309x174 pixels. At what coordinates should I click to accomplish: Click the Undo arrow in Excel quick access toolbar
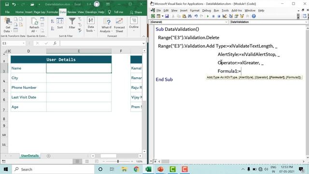[x=14, y=4]
